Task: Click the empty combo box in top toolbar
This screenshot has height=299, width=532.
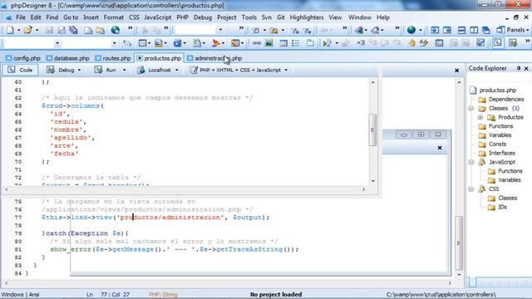Action: pyautogui.click(x=199, y=30)
